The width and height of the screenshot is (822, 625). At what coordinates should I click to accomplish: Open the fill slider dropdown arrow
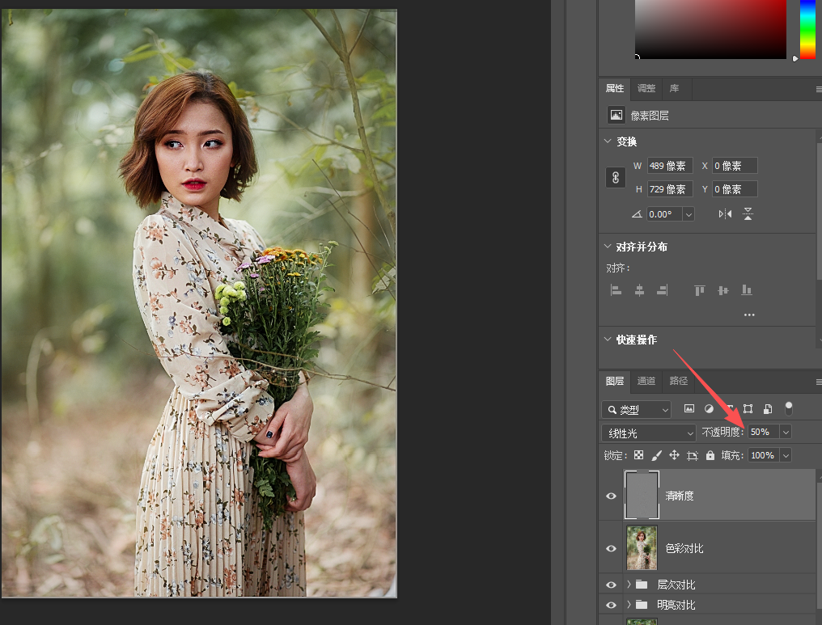click(786, 455)
